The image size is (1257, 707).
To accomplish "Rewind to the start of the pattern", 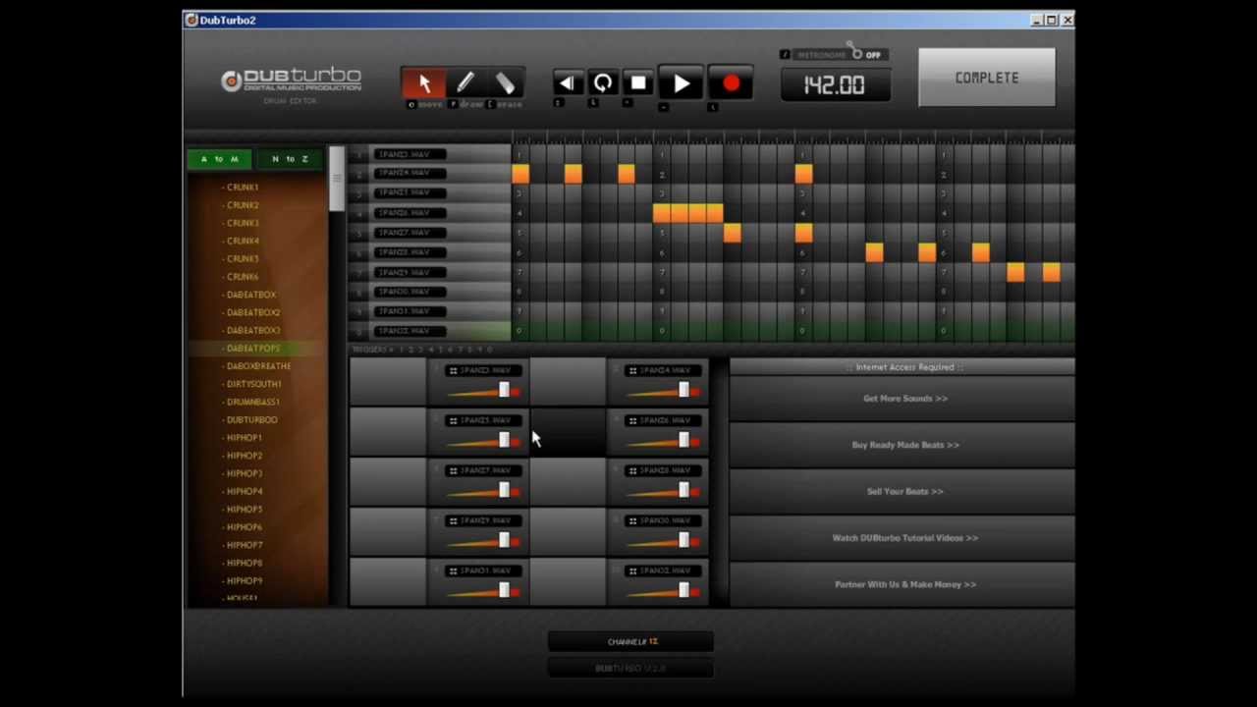I will (x=567, y=83).
